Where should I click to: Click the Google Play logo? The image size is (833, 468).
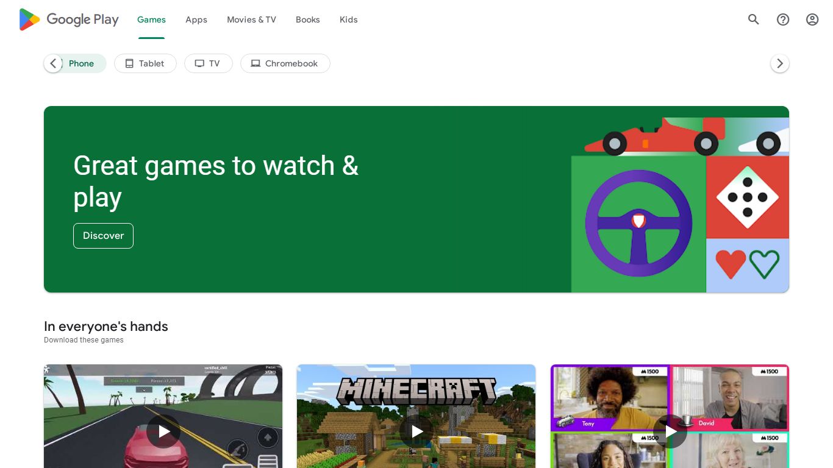click(69, 19)
